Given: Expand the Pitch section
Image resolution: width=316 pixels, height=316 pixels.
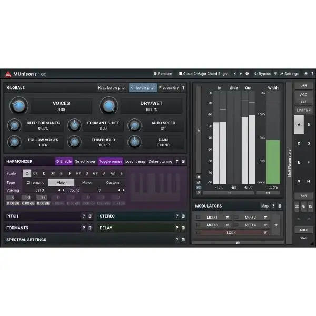Looking at the screenshot, I should click(x=13, y=216).
